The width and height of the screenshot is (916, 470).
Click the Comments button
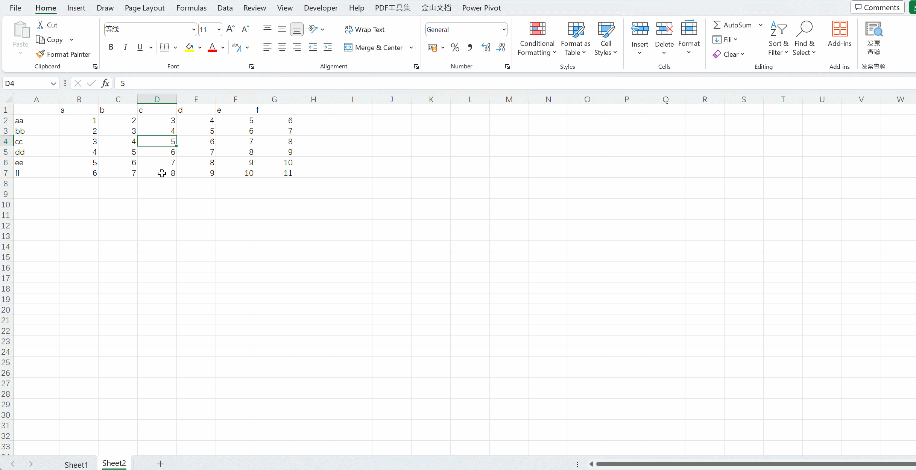click(x=877, y=7)
